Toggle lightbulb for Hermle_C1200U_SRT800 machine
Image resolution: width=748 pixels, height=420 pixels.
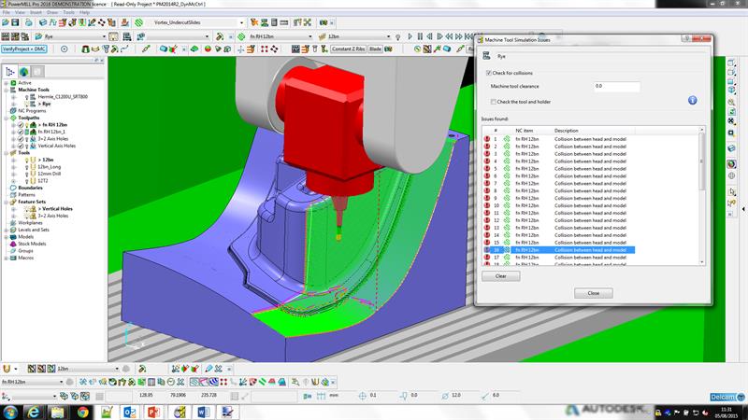27,97
